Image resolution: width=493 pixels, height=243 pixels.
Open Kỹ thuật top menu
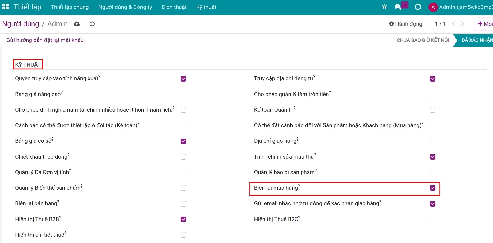coord(206,7)
